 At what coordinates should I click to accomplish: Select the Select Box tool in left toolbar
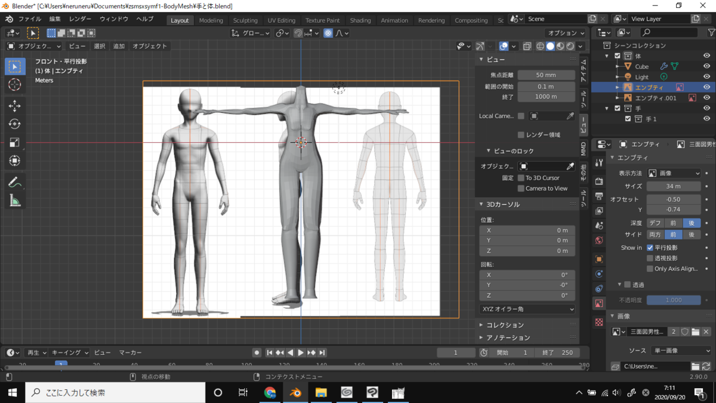(15, 66)
